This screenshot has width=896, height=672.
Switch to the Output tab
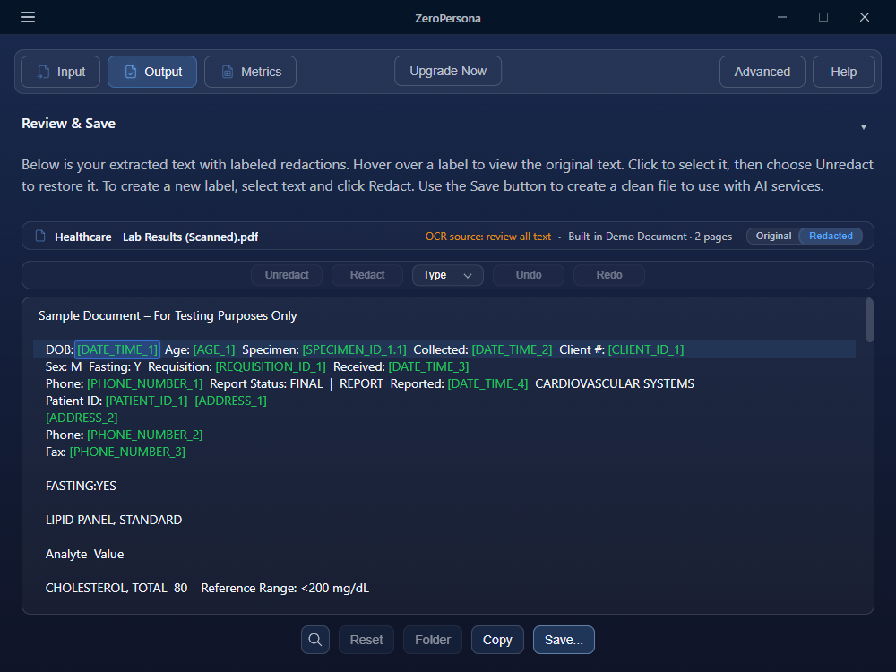click(x=152, y=72)
